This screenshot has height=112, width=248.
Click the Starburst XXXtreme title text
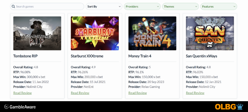tap(87, 56)
